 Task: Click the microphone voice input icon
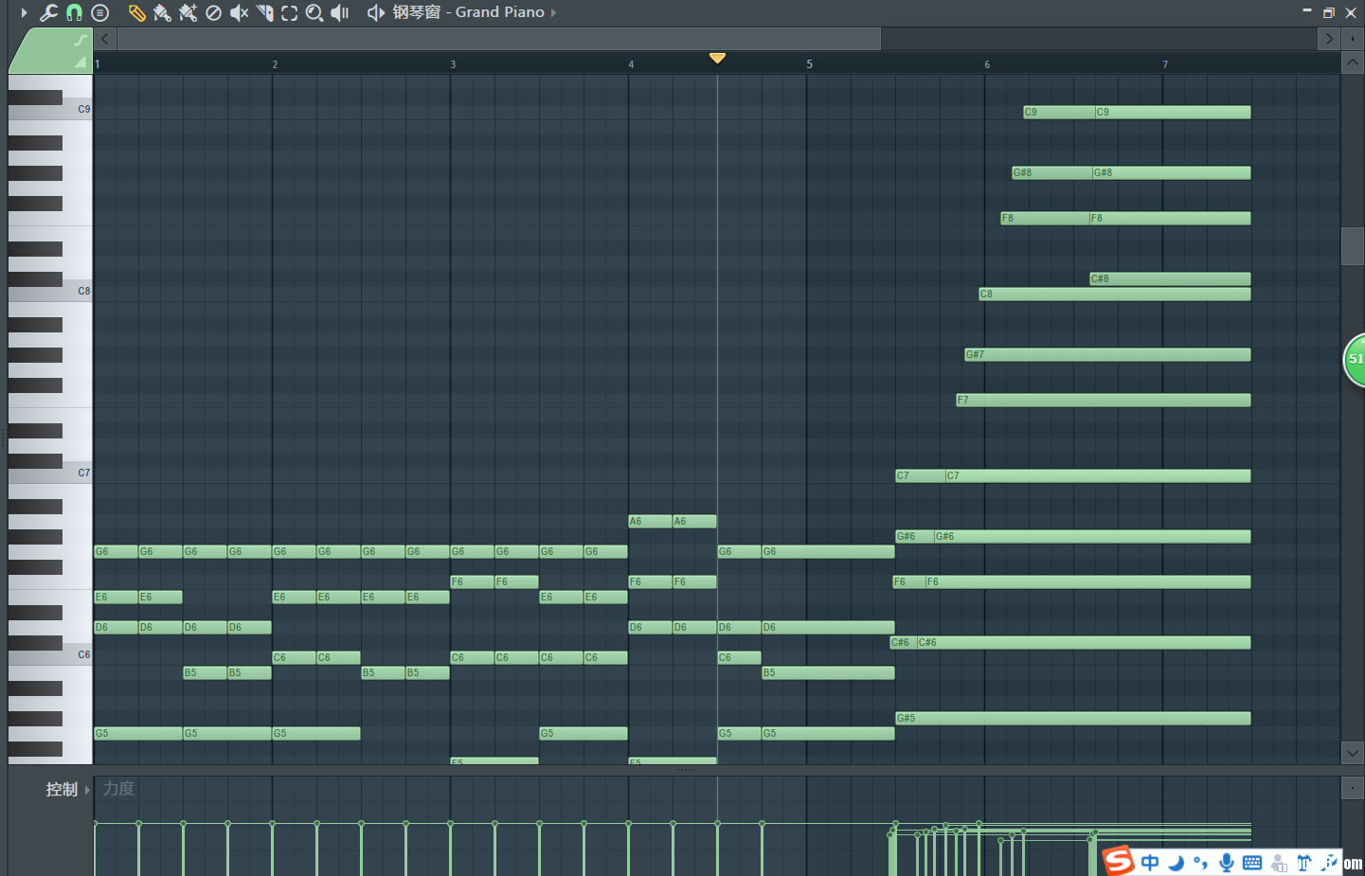pos(1227,862)
